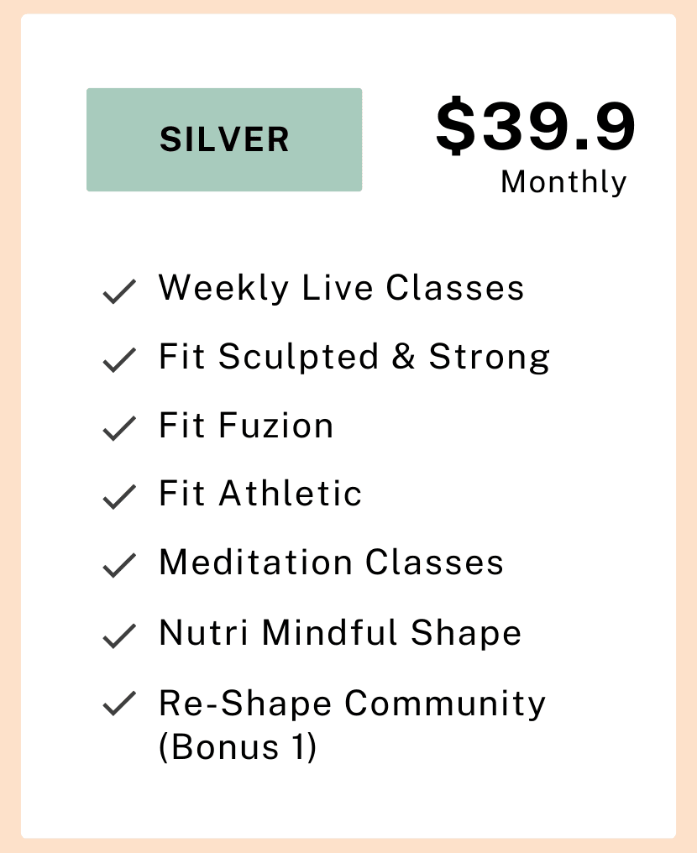The height and width of the screenshot is (853, 697).
Task: Select the Meditation Classes feature text
Action: [332, 562]
